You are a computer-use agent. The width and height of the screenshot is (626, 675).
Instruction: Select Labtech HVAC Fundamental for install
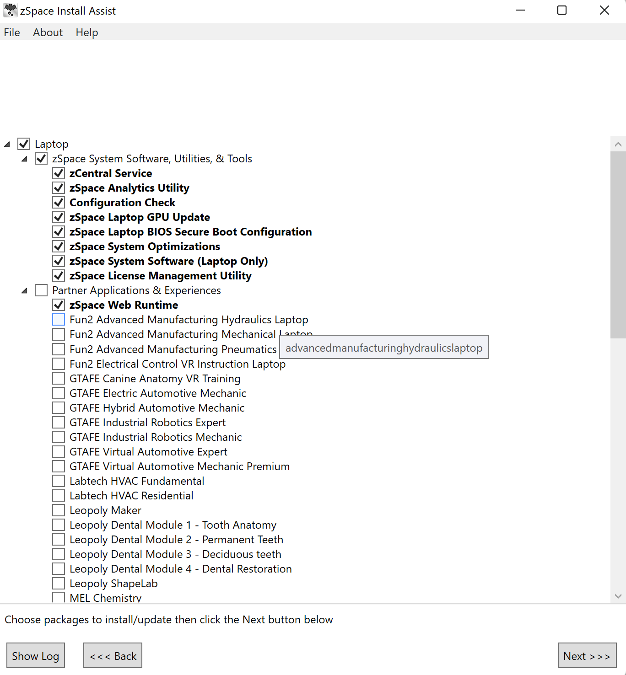58,481
